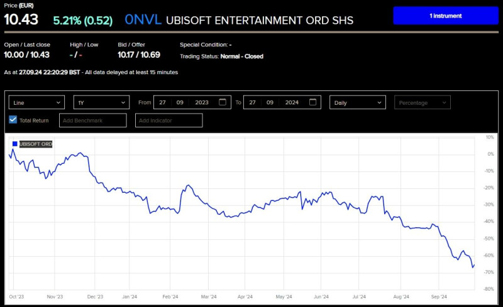Open the 1Y period dropdown
The width and height of the screenshot is (503, 307).
pos(101,102)
